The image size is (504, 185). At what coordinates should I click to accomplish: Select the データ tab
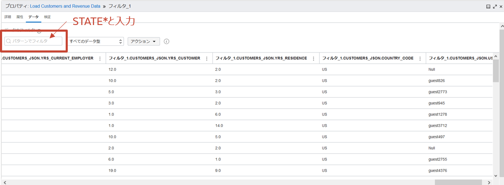tap(33, 17)
